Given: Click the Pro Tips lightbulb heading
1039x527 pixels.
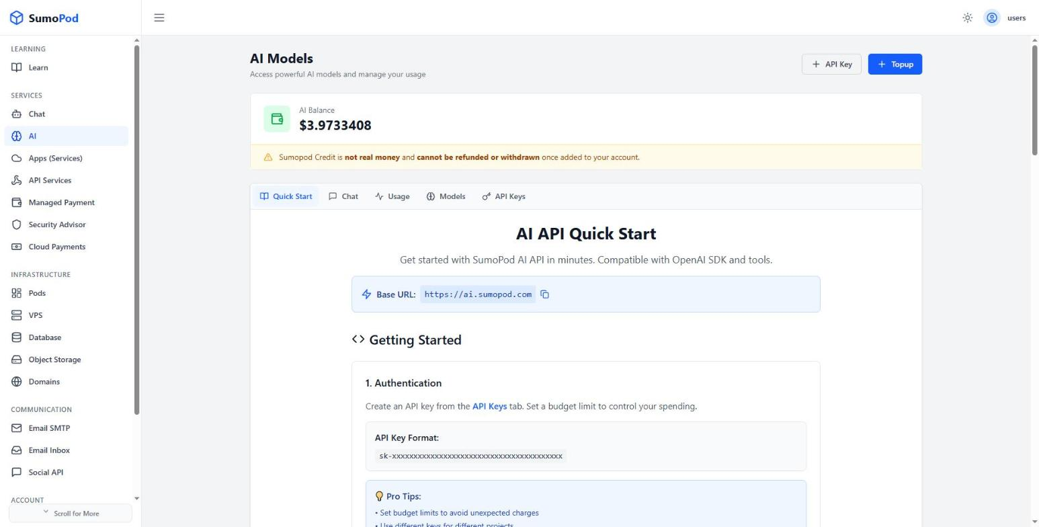Looking at the screenshot, I should [x=398, y=497].
